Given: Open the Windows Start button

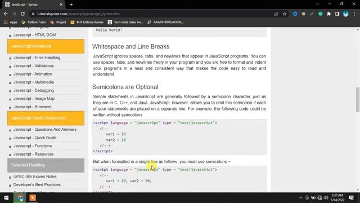Looking at the screenshot, I should pos(6,198).
